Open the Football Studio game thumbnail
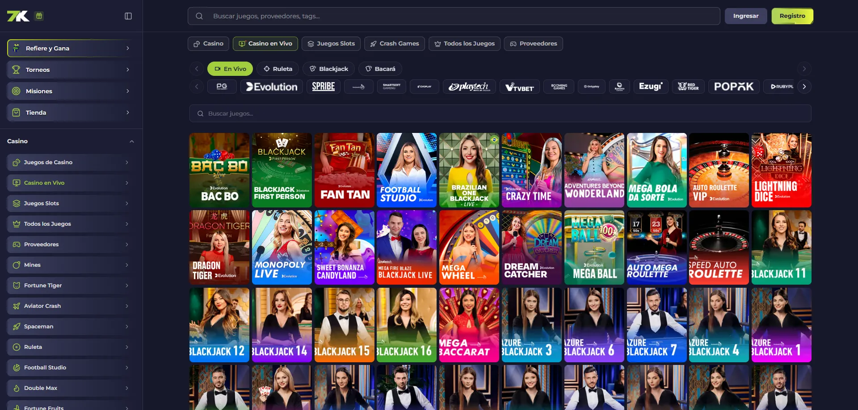This screenshot has height=410, width=858. [407, 170]
